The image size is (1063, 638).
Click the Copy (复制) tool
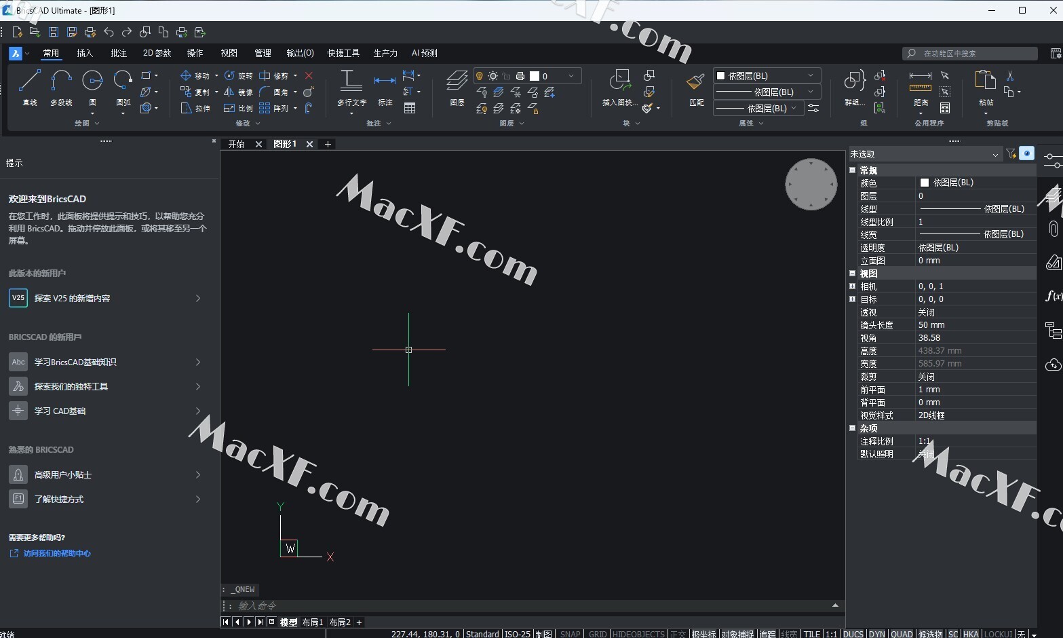(195, 92)
